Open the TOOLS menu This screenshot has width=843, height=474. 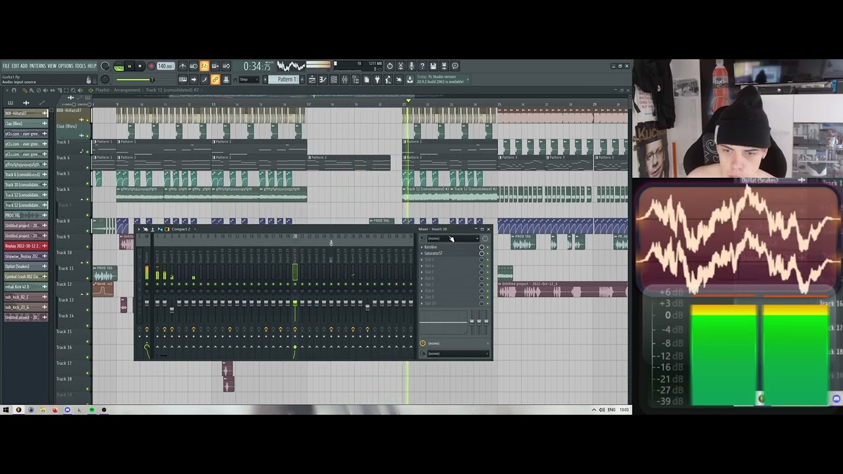(80, 66)
